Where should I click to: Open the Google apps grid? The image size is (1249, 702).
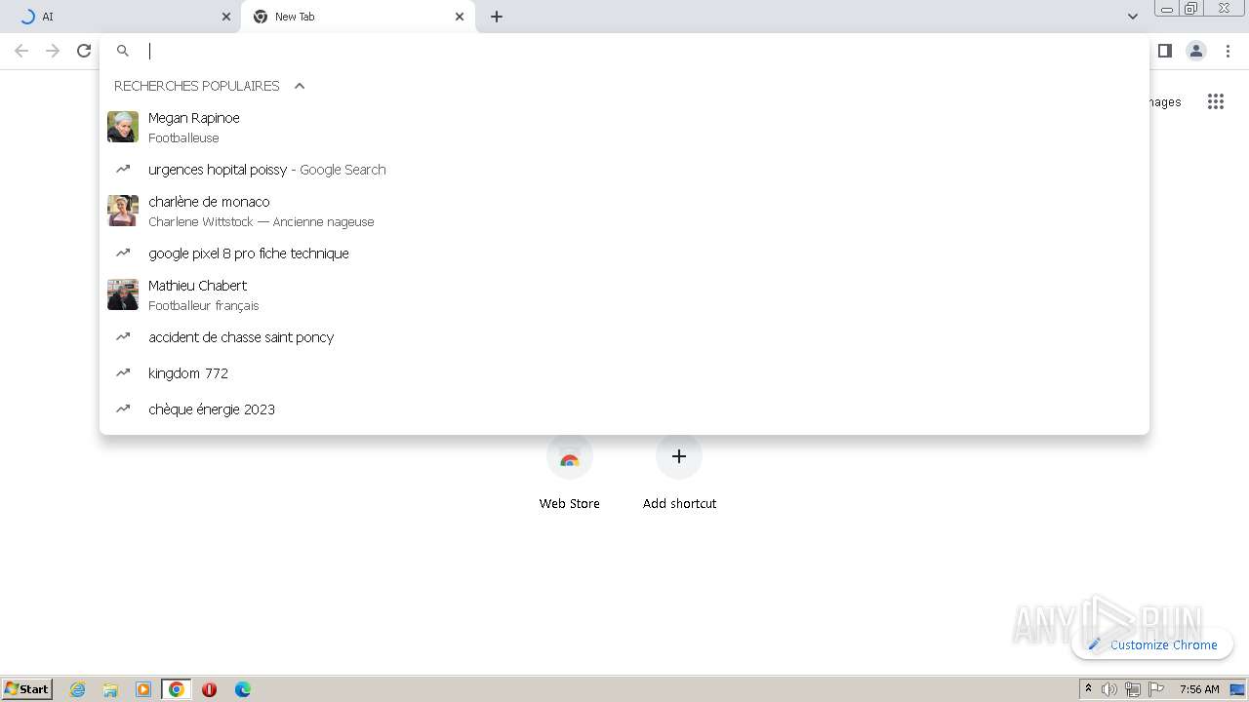[x=1216, y=101]
